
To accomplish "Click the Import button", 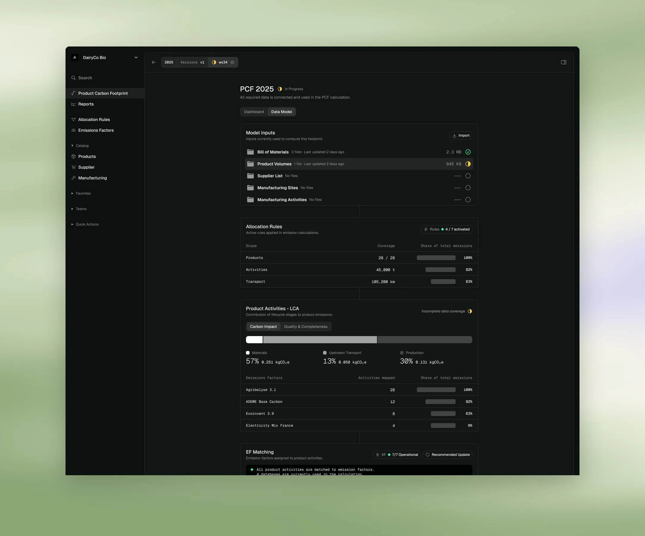I will [x=461, y=136].
